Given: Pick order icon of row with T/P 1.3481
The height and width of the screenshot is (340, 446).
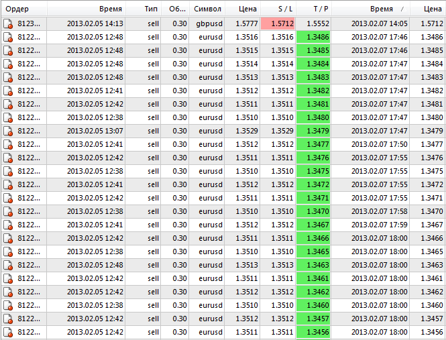Looking at the screenshot, I should point(8,104).
